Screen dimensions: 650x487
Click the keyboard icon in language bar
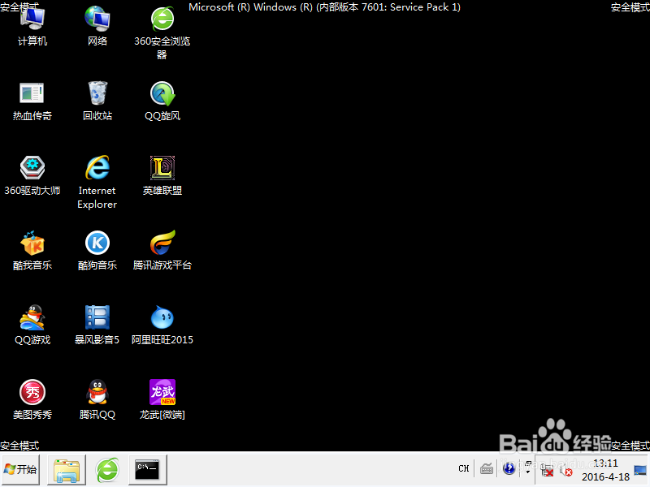click(487, 469)
